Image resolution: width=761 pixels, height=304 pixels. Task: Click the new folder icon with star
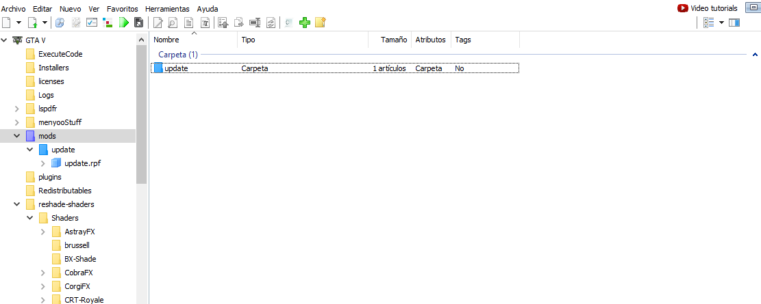tap(320, 23)
